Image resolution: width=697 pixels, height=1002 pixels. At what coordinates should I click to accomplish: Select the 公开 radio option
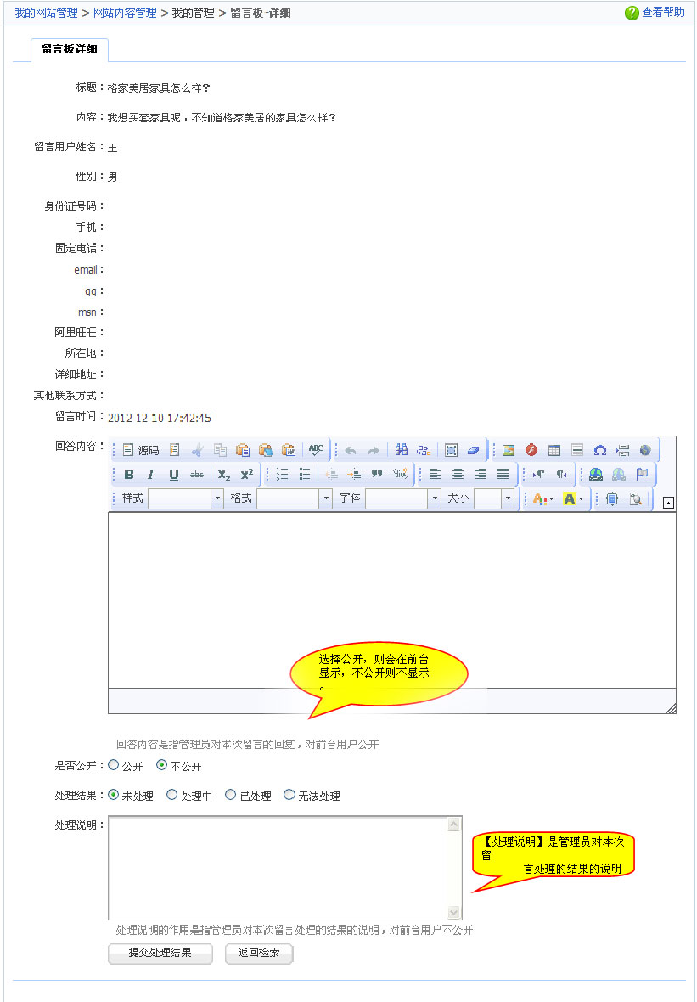tap(113, 764)
